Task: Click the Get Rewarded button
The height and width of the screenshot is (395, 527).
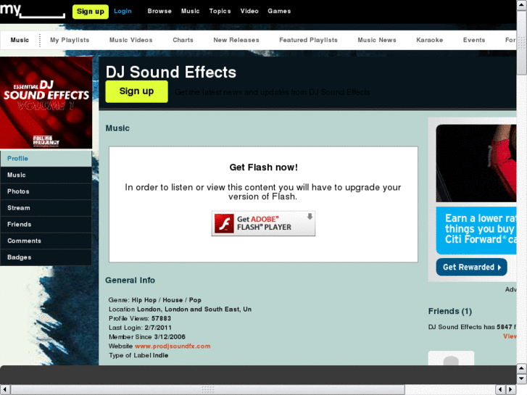Action: [x=471, y=267]
